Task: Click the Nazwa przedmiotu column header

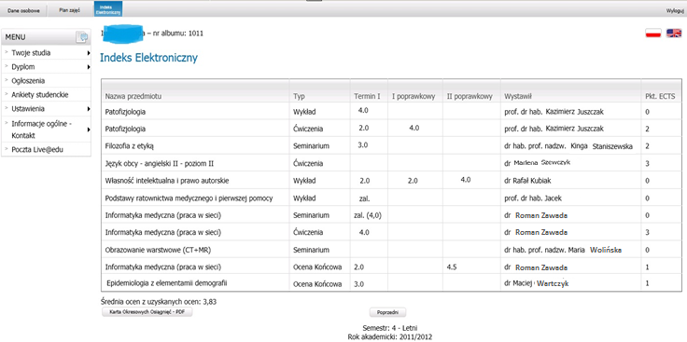Action: click(x=133, y=97)
